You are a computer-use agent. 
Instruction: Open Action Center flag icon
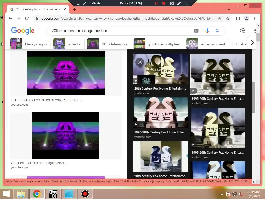(228, 194)
